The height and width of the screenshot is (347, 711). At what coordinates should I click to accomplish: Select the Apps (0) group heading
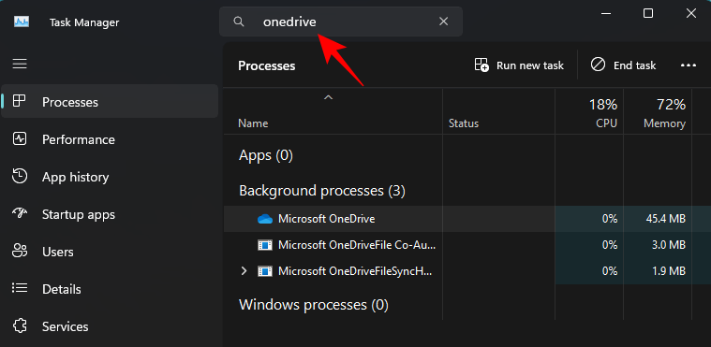tap(266, 156)
